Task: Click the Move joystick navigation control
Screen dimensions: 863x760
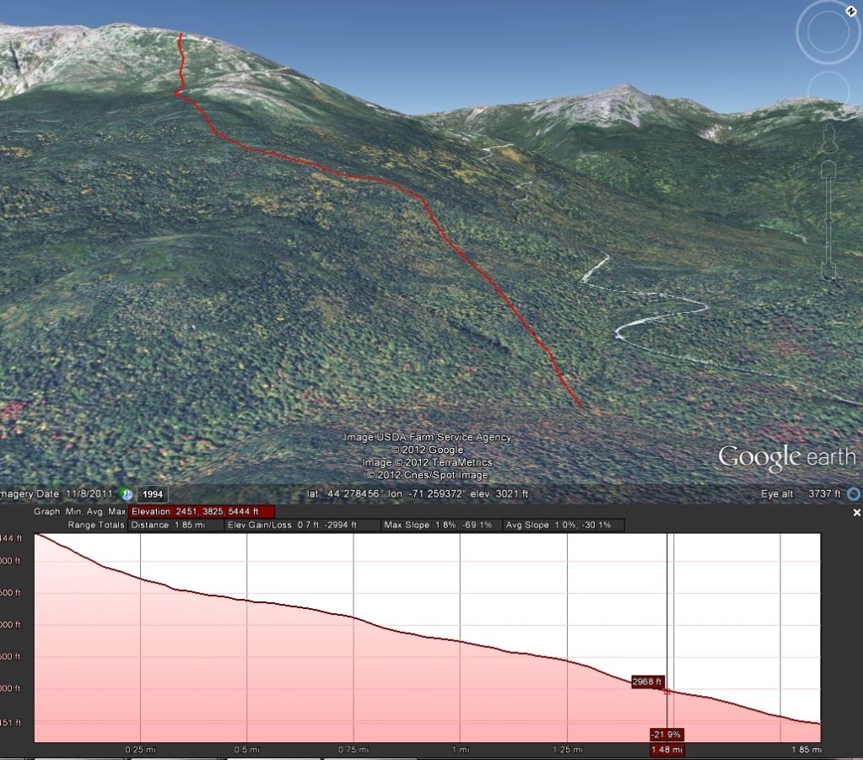Action: coord(828,88)
